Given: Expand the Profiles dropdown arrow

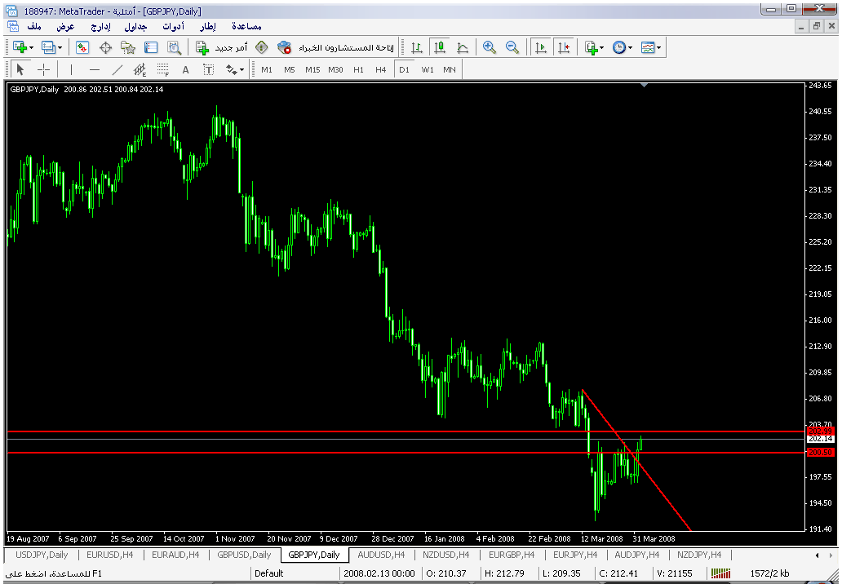Looking at the screenshot, I should [60, 48].
